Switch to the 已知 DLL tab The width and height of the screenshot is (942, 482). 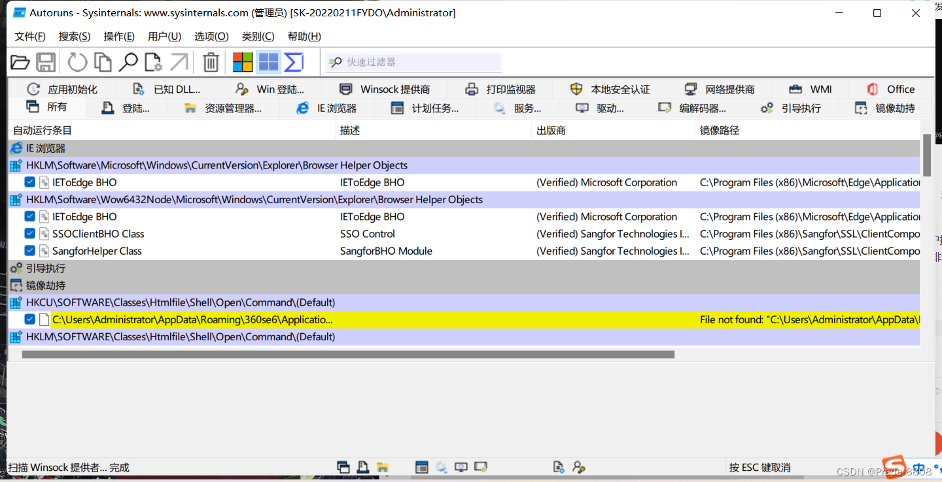click(167, 89)
